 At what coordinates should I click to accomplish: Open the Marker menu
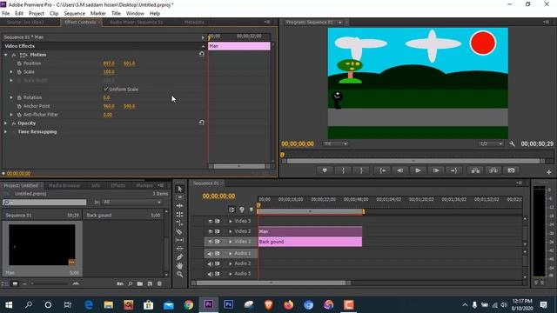pos(98,14)
